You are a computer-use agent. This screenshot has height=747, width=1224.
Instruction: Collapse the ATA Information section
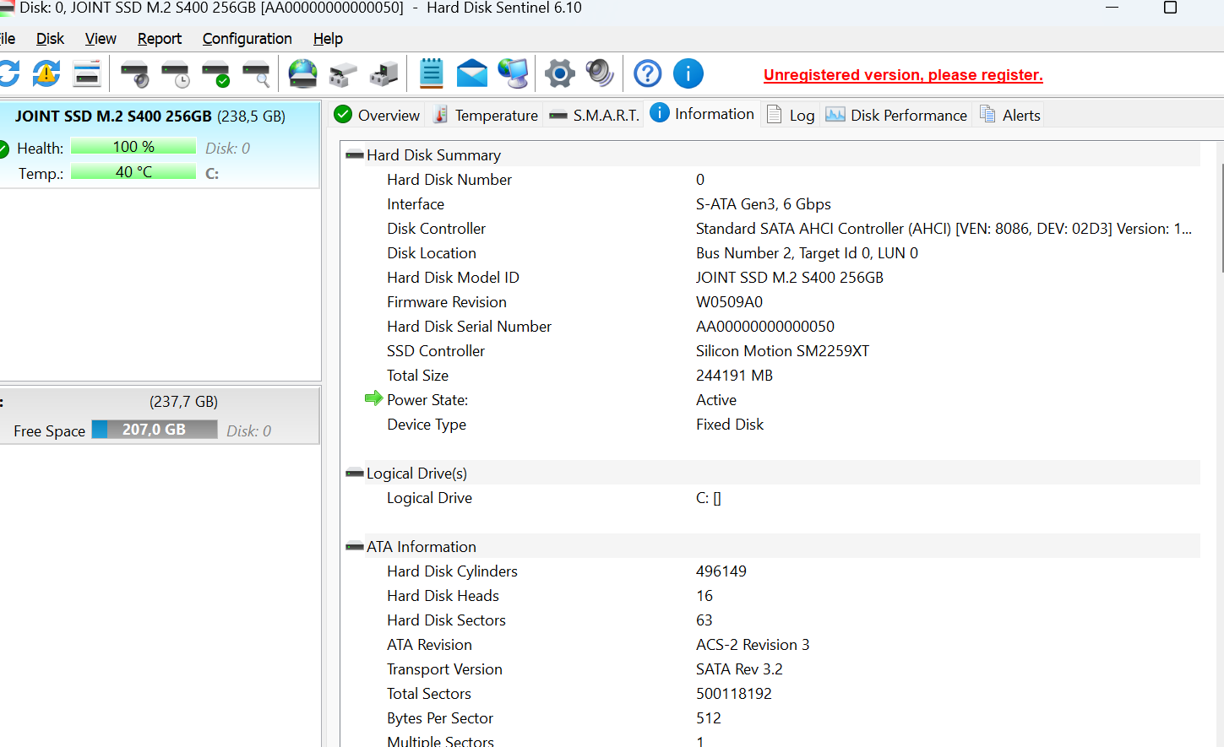click(355, 547)
